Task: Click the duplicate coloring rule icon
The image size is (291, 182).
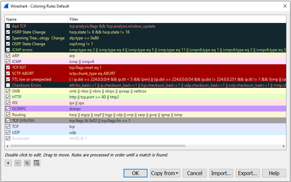Action: [27, 163]
